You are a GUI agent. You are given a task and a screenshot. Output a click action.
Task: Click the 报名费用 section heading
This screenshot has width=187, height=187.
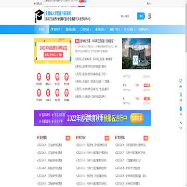click(x=43, y=138)
